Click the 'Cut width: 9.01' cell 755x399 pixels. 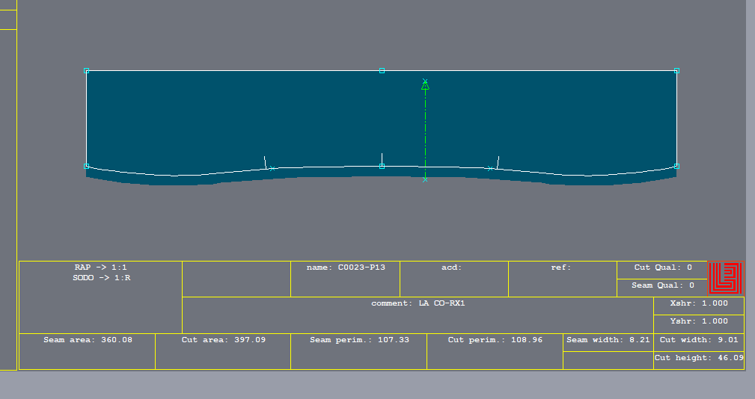(x=699, y=342)
